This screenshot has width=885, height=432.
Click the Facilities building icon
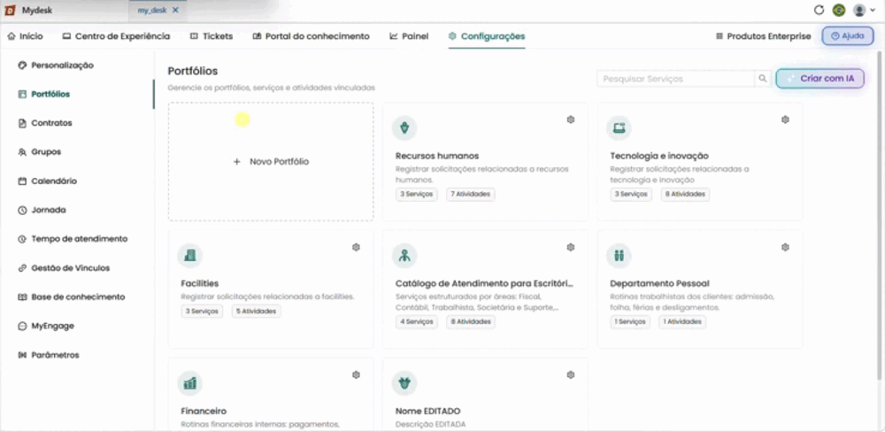point(190,256)
